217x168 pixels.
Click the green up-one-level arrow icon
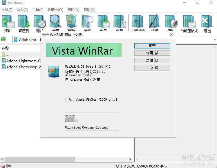tap(3, 39)
